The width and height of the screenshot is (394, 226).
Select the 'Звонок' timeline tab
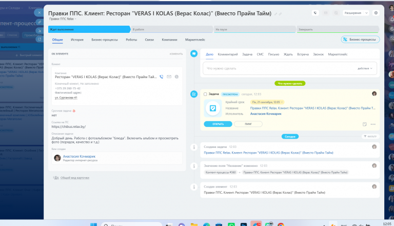point(319,54)
